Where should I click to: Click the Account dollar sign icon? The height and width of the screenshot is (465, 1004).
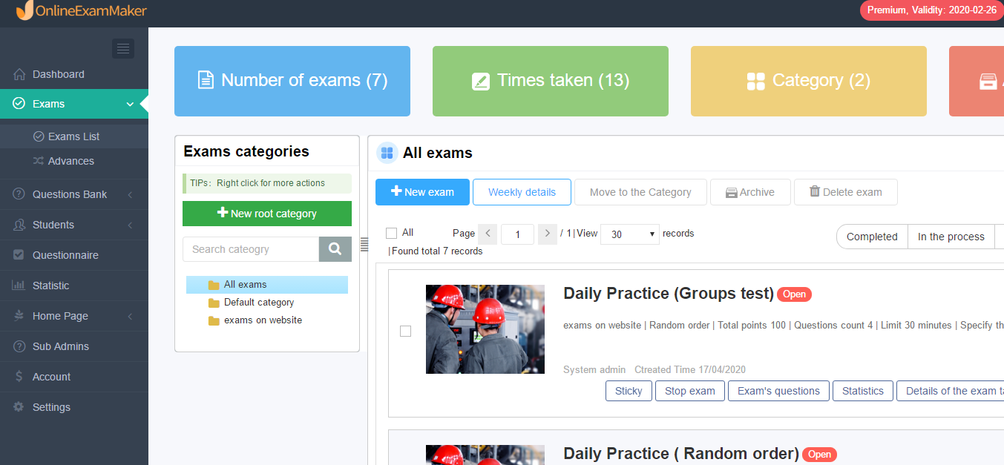(x=19, y=377)
